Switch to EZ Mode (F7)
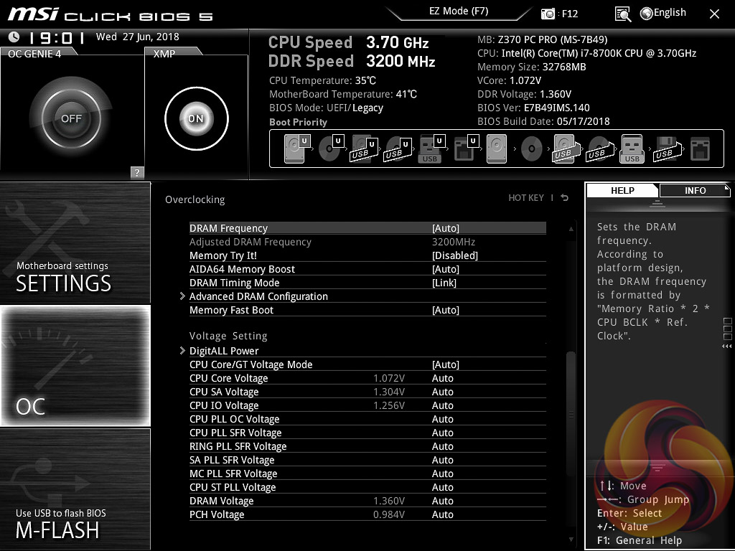735x551 pixels. tap(459, 11)
